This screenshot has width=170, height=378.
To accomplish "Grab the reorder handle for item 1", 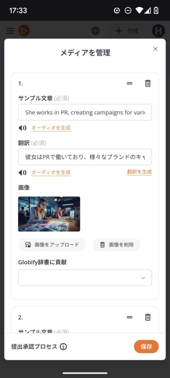I will click(x=129, y=83).
